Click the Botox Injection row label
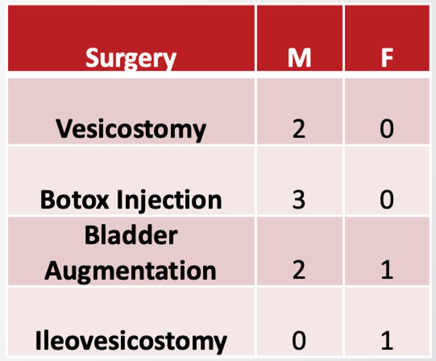The width and height of the screenshot is (436, 361). 131,200
